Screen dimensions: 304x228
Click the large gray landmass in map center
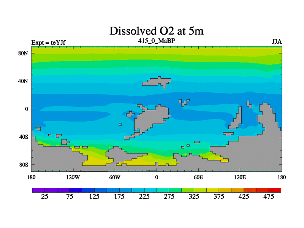(152, 119)
